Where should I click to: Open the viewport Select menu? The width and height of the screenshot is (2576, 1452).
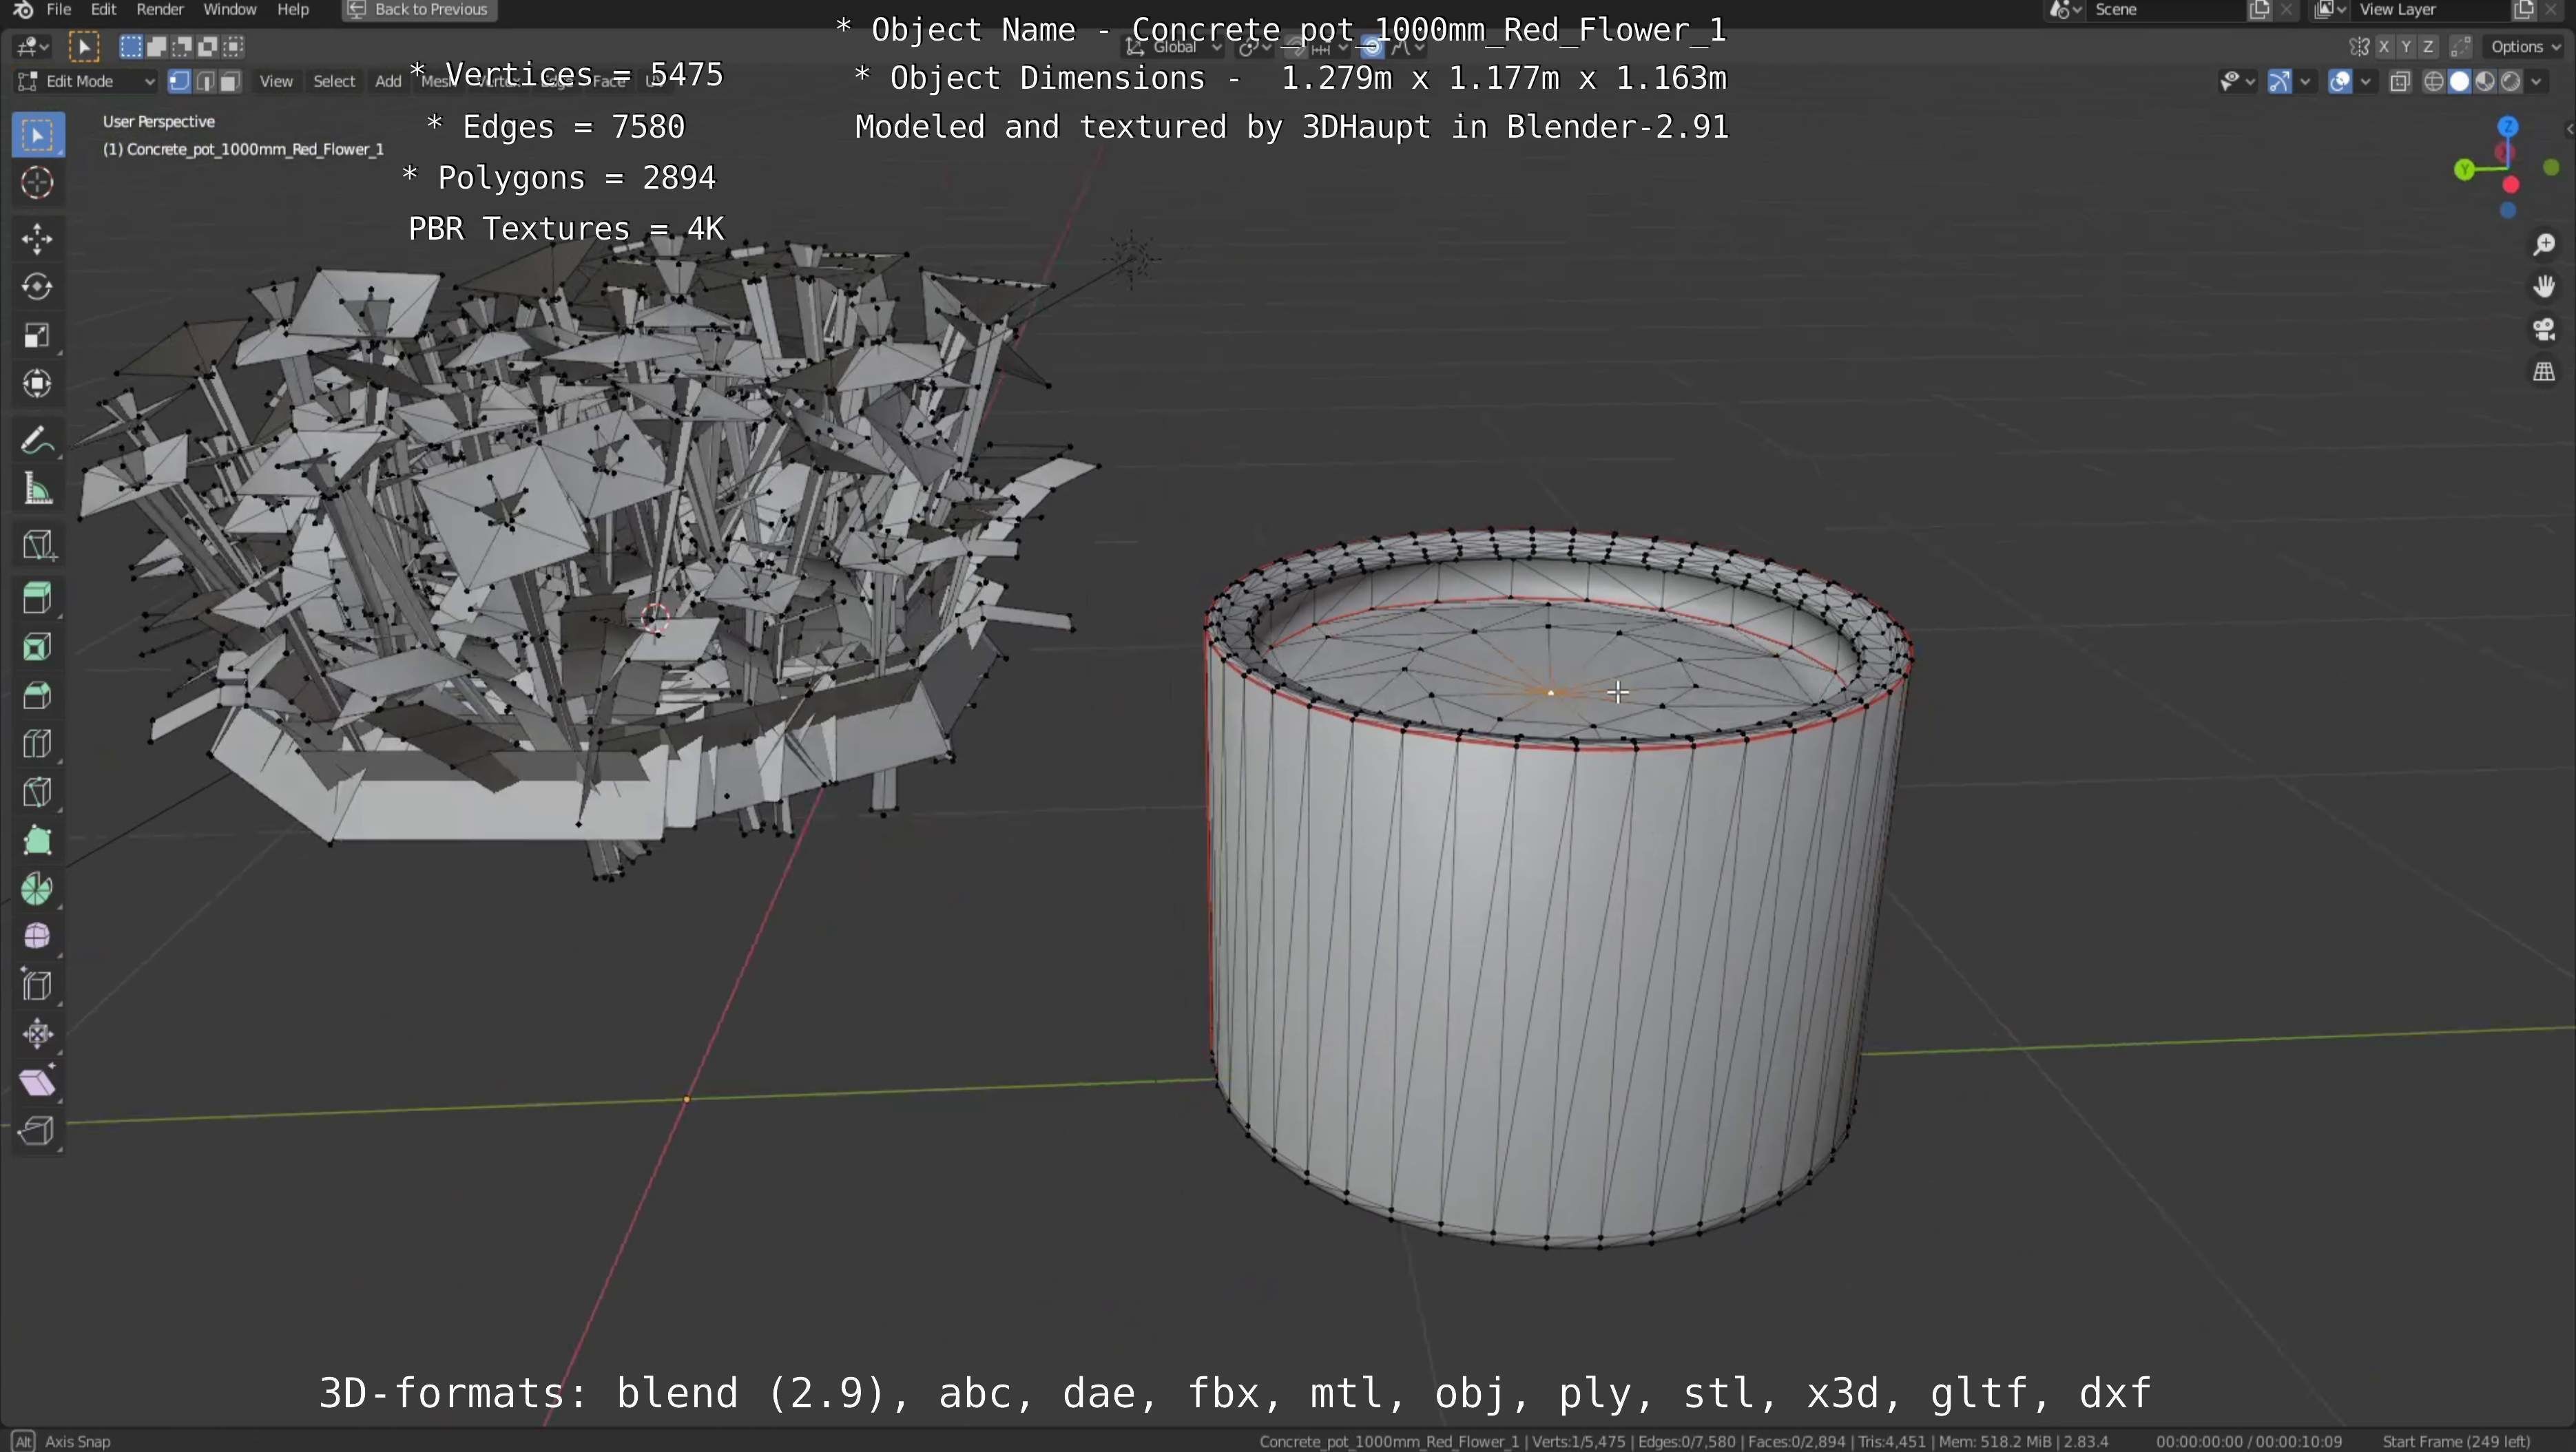click(x=334, y=82)
